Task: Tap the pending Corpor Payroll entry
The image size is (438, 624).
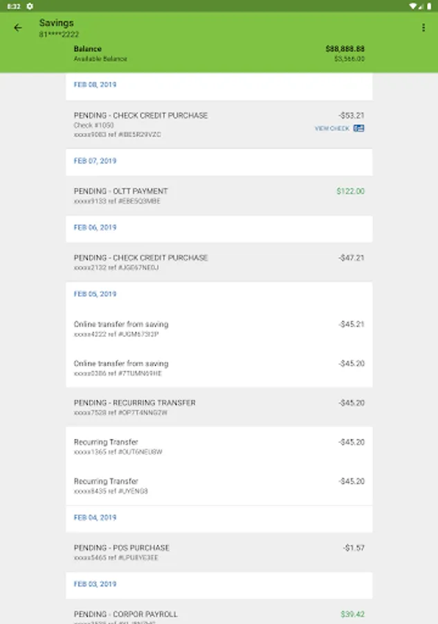Action: click(219, 614)
